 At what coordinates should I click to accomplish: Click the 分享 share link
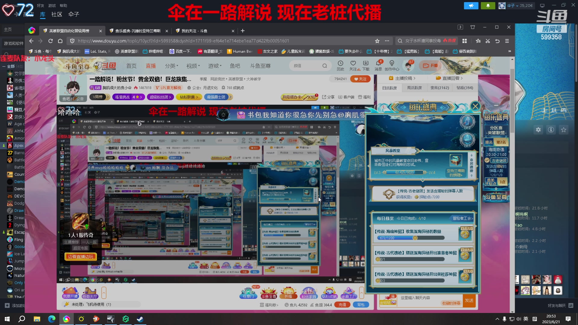[328, 97]
